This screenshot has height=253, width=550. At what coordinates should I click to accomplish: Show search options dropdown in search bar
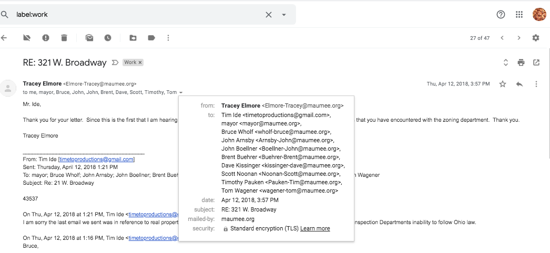pyautogui.click(x=284, y=15)
